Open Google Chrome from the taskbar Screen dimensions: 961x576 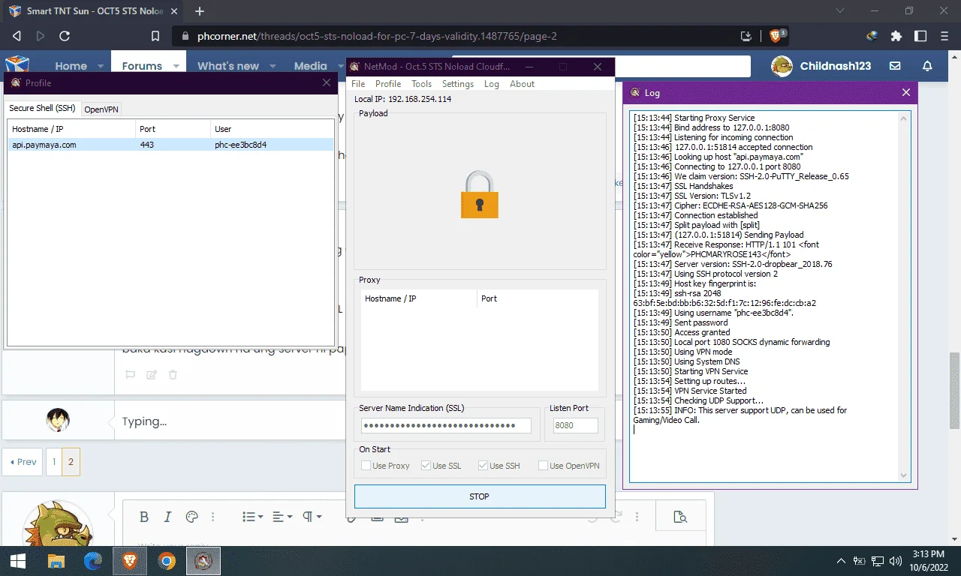coord(167,561)
